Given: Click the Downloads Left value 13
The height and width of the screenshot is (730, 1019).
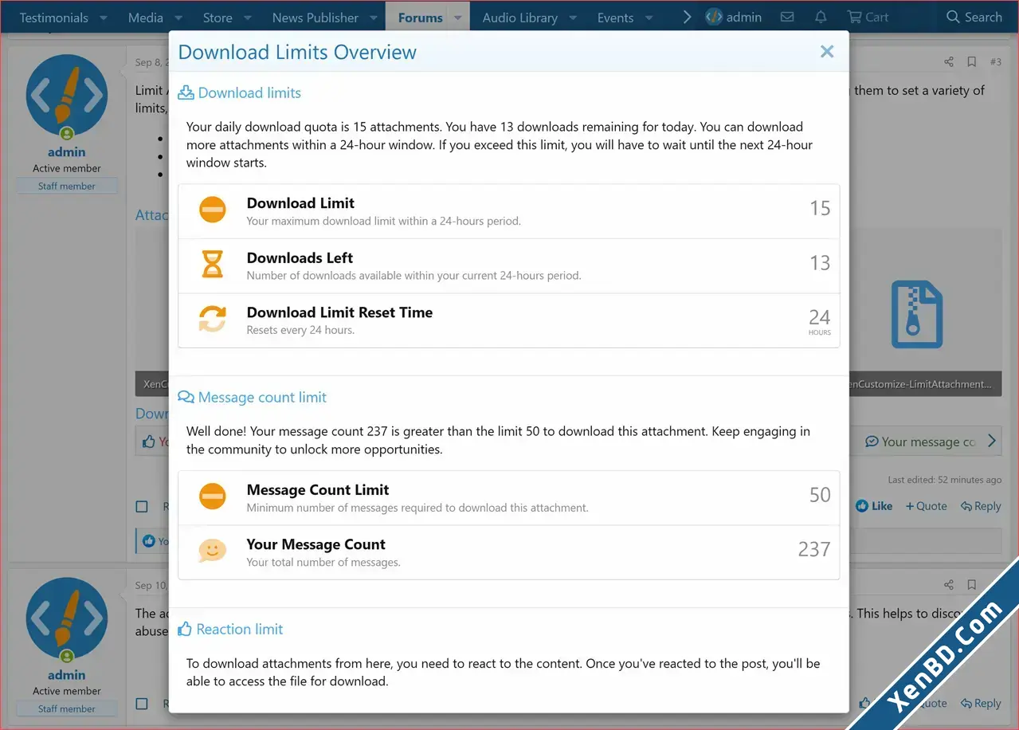Looking at the screenshot, I should click(820, 263).
